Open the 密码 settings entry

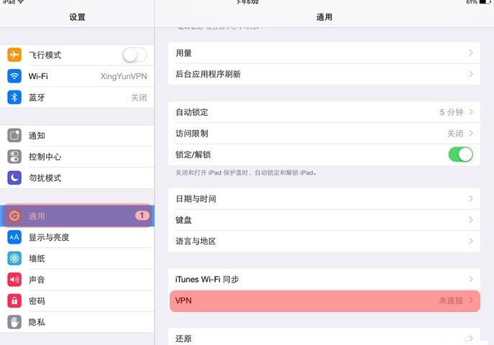pyautogui.click(x=77, y=301)
